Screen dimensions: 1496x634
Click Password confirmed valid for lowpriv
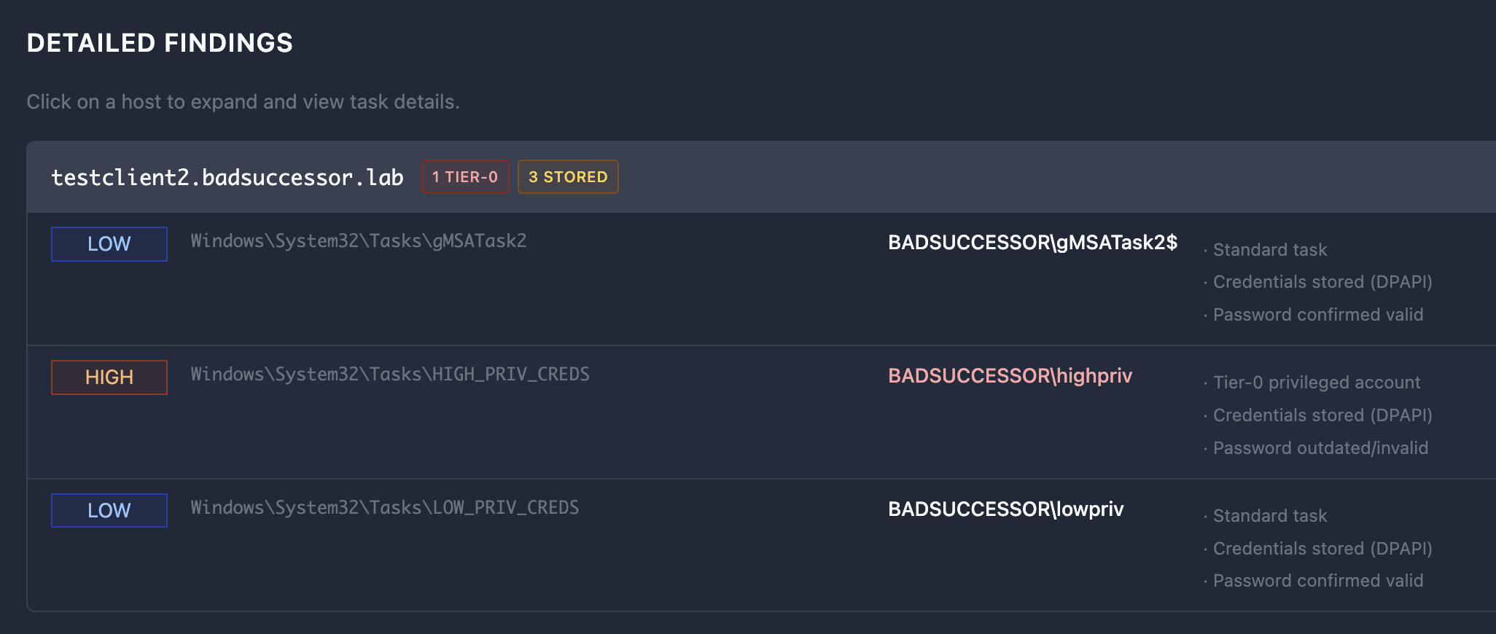click(x=1317, y=581)
